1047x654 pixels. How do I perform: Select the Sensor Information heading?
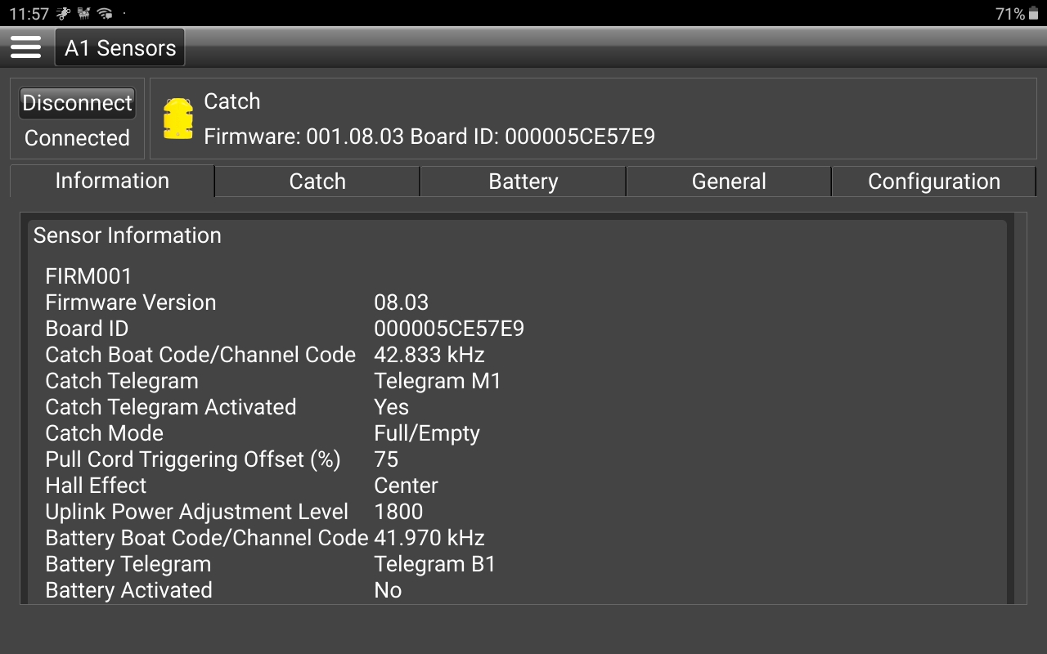click(127, 235)
